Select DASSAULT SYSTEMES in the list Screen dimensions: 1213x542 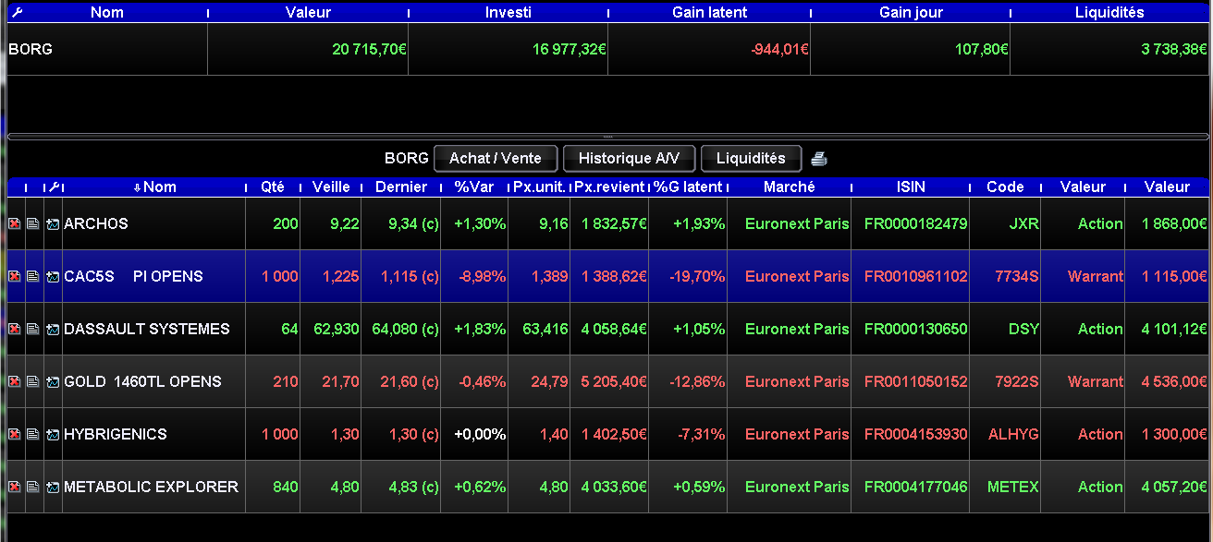point(147,330)
